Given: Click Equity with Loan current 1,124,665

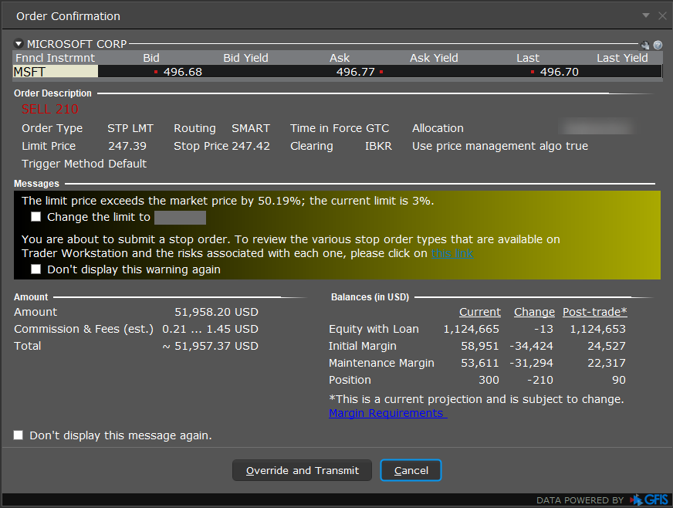Looking at the screenshot, I should coord(471,329).
